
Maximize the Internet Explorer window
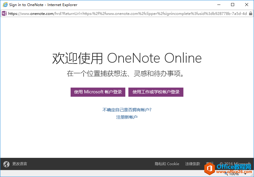[233, 5]
